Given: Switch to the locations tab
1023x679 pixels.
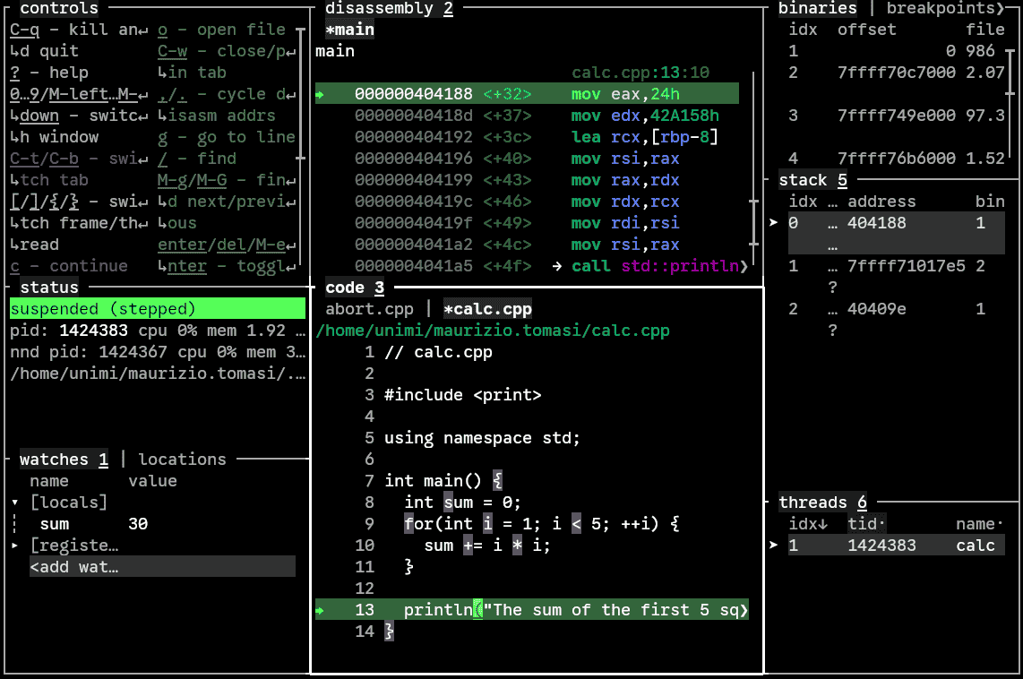Looking at the screenshot, I should click(182, 460).
